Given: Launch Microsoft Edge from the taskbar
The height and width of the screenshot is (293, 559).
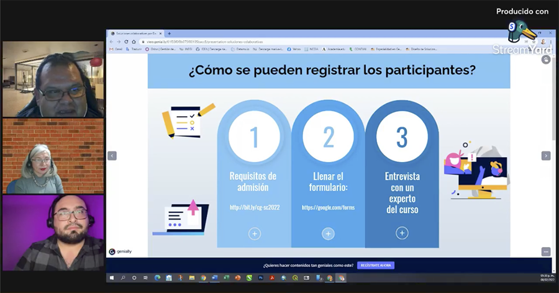Looking at the screenshot, I should (x=157, y=277).
